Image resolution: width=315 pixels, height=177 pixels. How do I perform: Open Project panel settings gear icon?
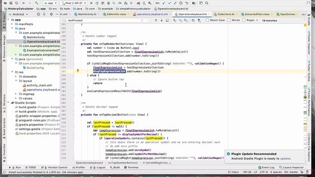(51, 14)
